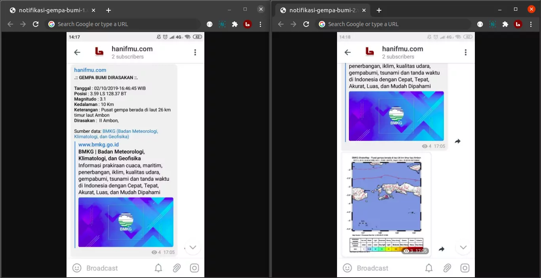
Task: Toggle notification bell in left Broadcast bar
Action: [x=158, y=268]
